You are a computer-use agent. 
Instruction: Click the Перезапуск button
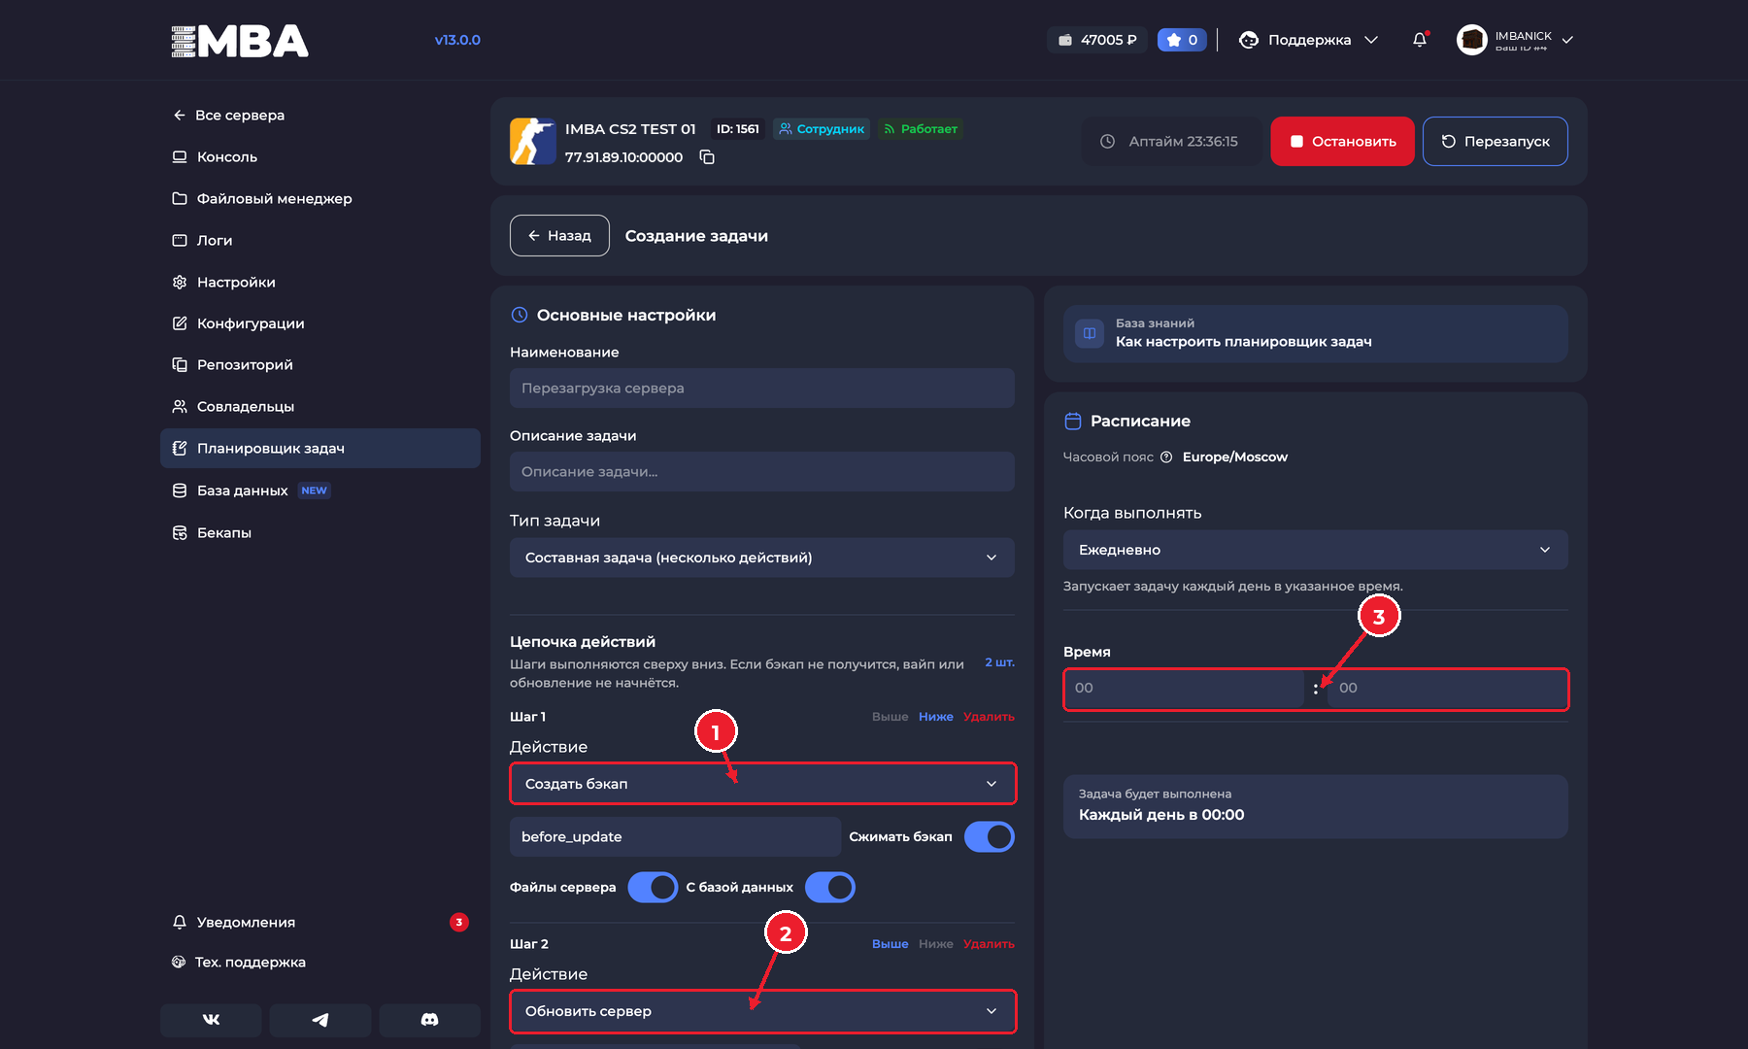tap(1495, 142)
